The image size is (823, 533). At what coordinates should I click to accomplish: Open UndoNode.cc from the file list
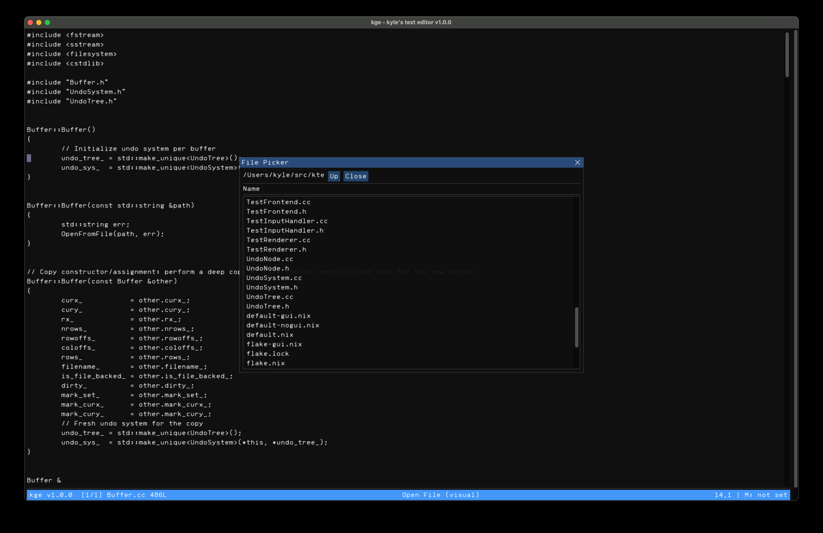click(270, 259)
